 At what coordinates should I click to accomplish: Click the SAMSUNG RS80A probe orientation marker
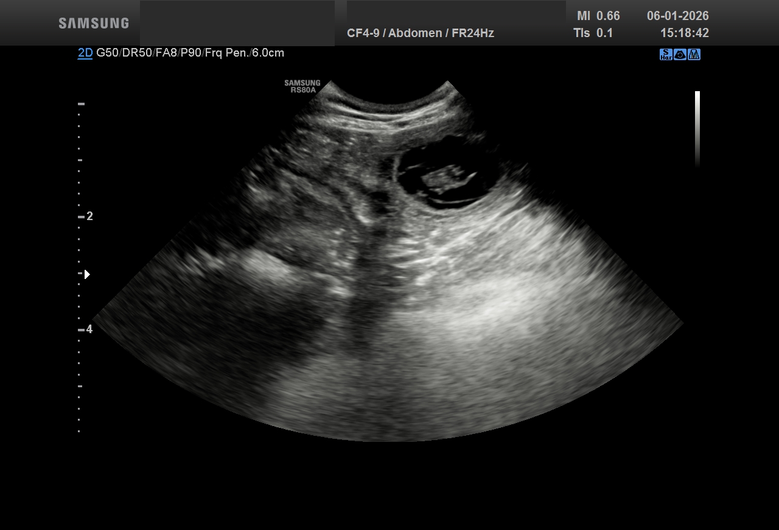302,86
